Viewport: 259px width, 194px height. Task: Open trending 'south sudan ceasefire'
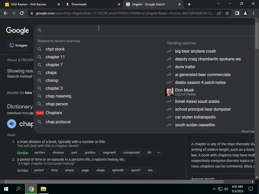coord(195,125)
